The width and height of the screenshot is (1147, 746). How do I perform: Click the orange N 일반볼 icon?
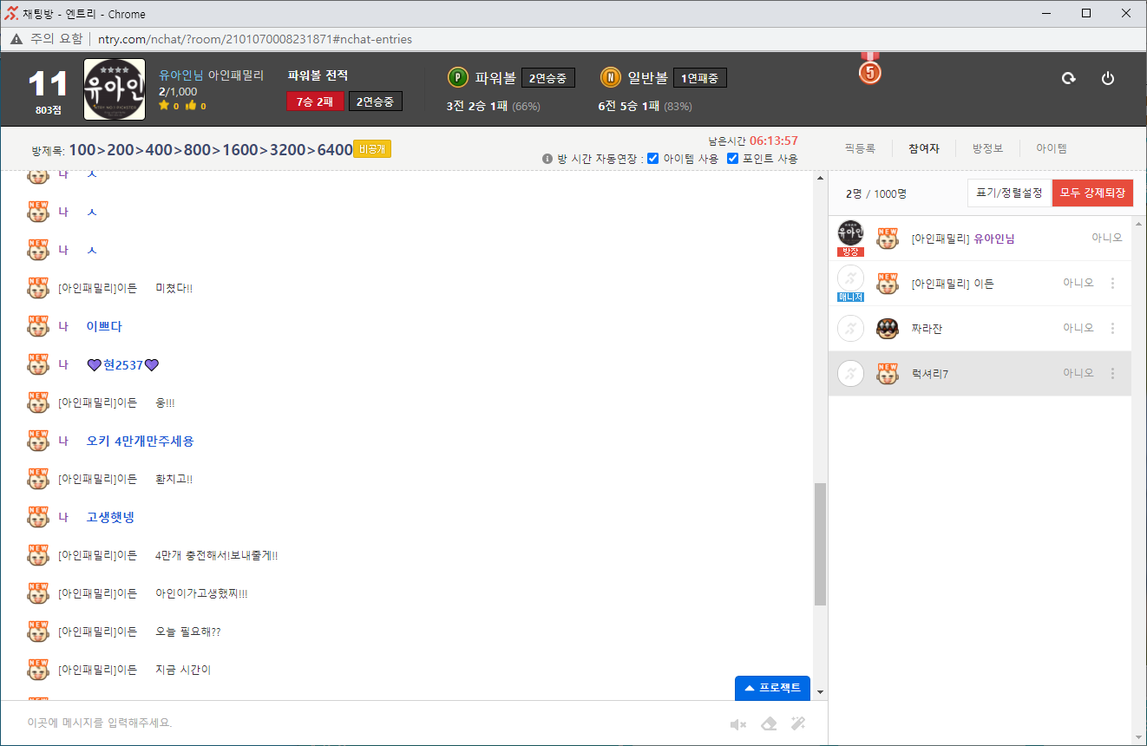pyautogui.click(x=610, y=78)
